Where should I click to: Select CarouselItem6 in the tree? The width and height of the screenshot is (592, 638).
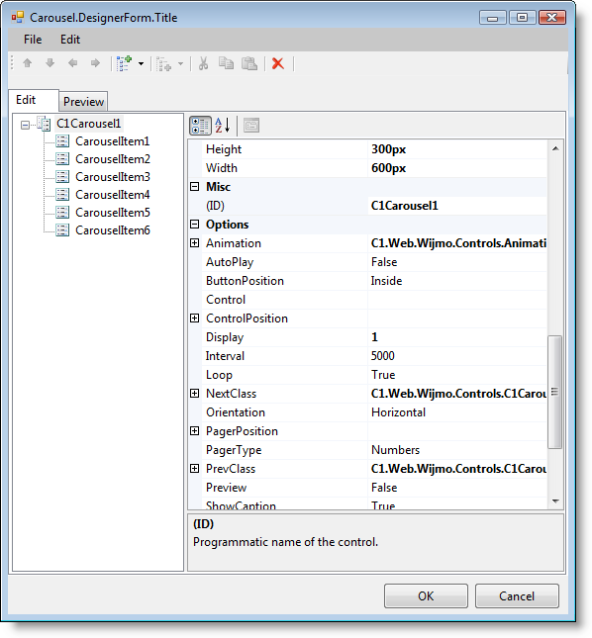pos(113,230)
